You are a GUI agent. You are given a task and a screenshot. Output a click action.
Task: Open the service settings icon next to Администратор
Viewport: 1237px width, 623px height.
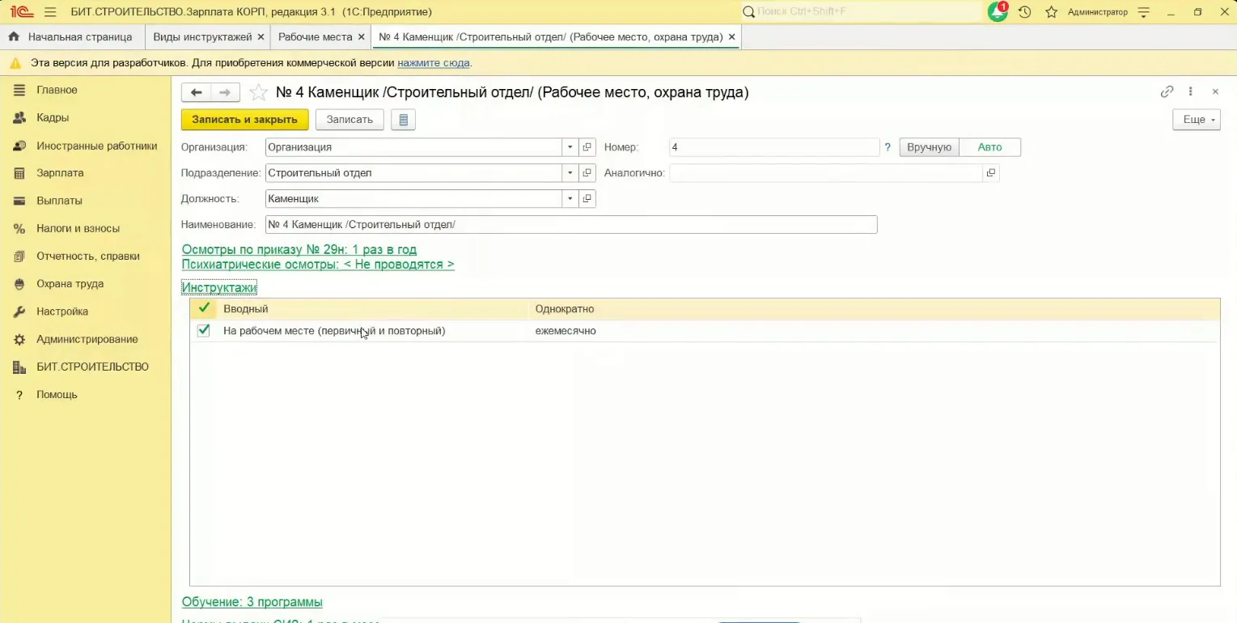tap(1143, 12)
